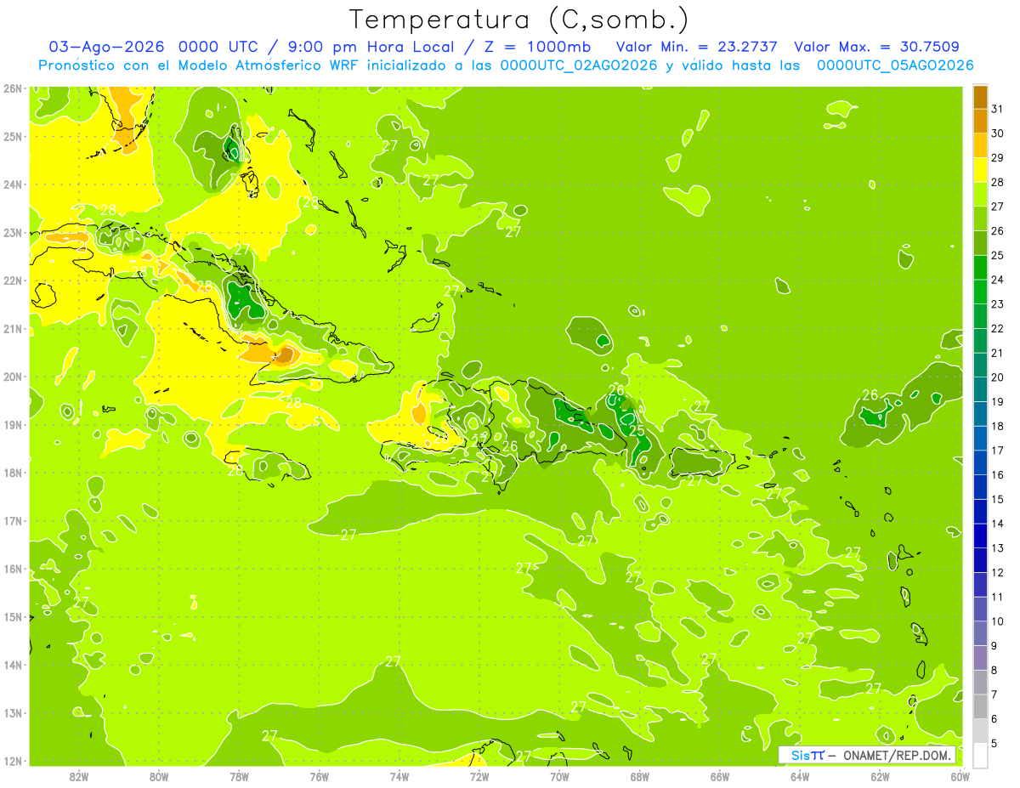Click longitude axis label "64W"
This screenshot has width=1020, height=788.
pyautogui.click(x=800, y=776)
